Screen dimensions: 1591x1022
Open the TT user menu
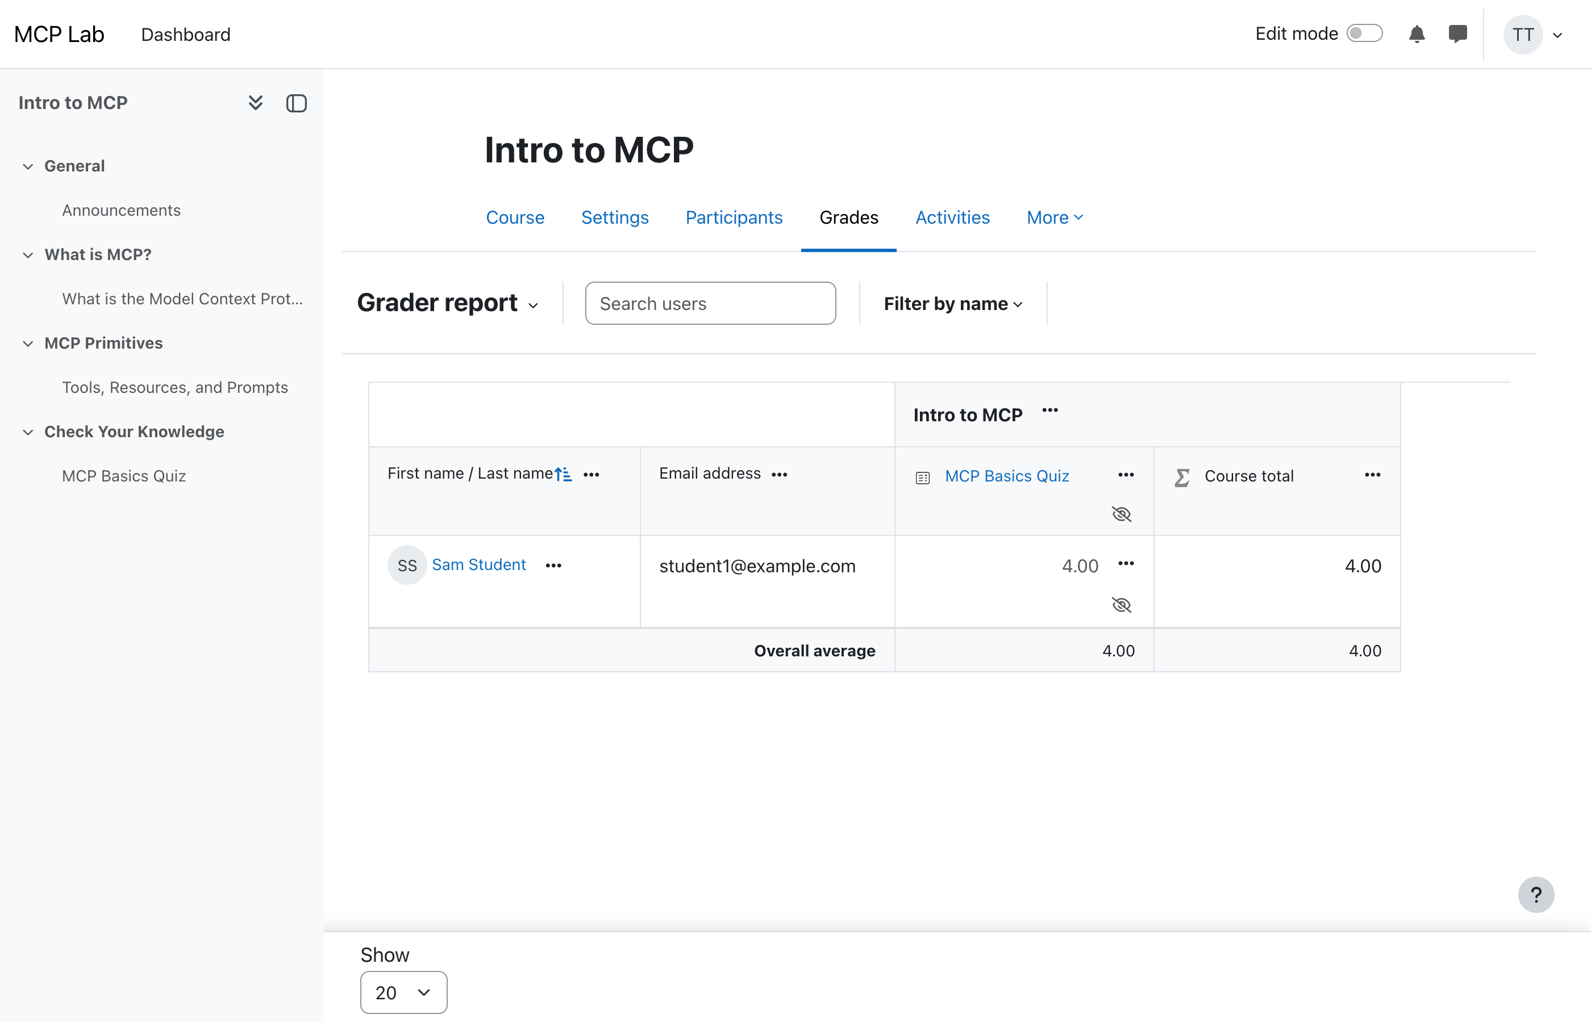[x=1533, y=35]
